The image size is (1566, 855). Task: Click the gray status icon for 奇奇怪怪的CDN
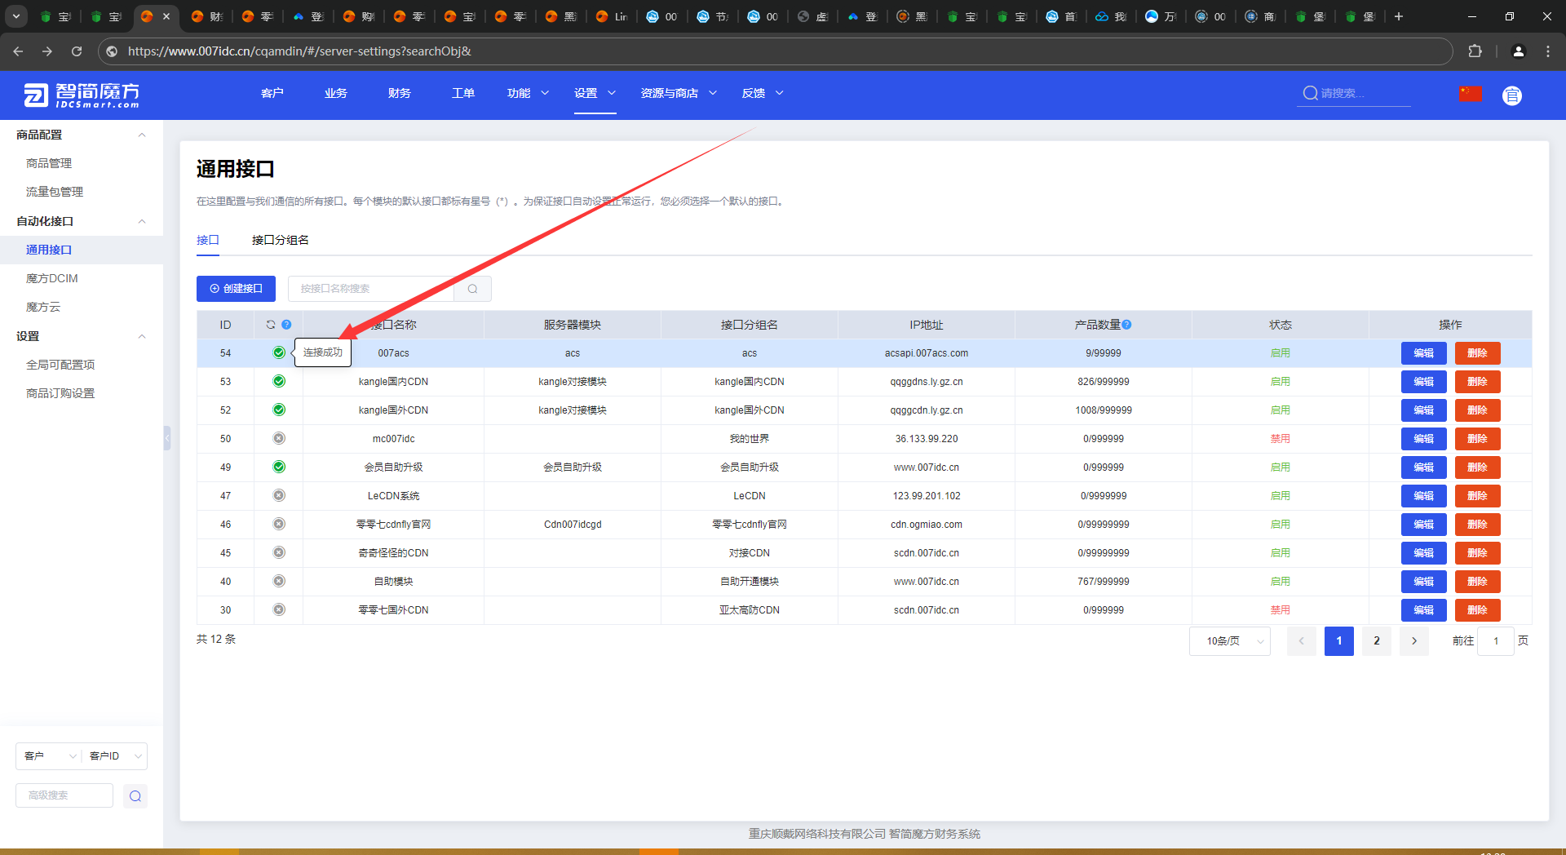click(279, 553)
